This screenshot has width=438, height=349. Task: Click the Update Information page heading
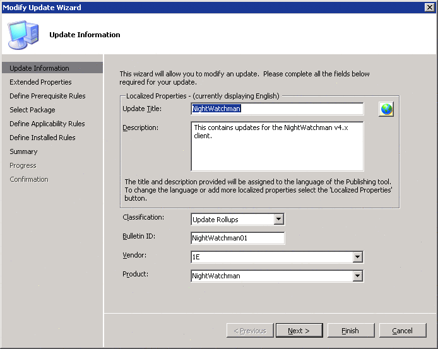[x=85, y=35]
